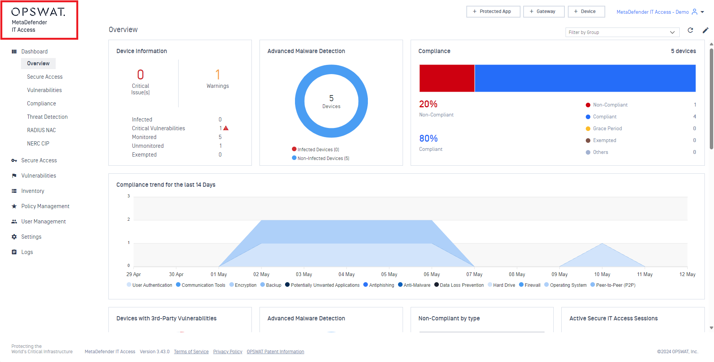
Task: Click the Vulnerabilities flag icon
Action: (14, 176)
